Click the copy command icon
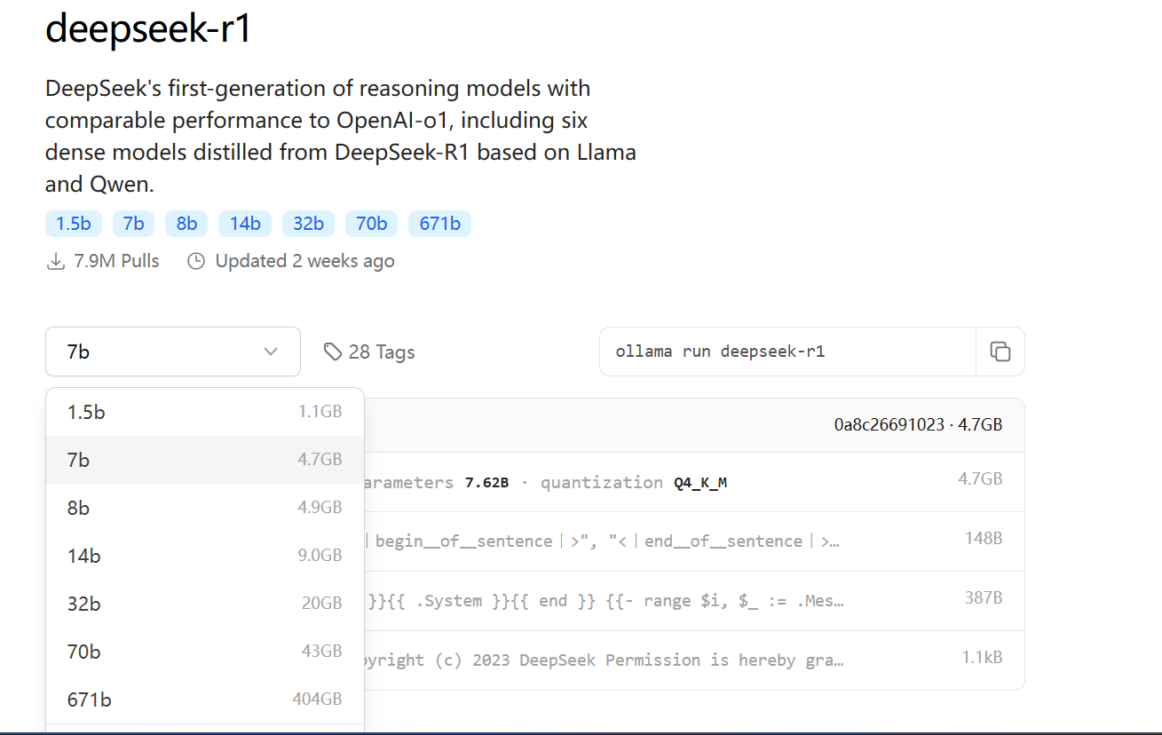Image resolution: width=1162 pixels, height=735 pixels. point(1000,352)
